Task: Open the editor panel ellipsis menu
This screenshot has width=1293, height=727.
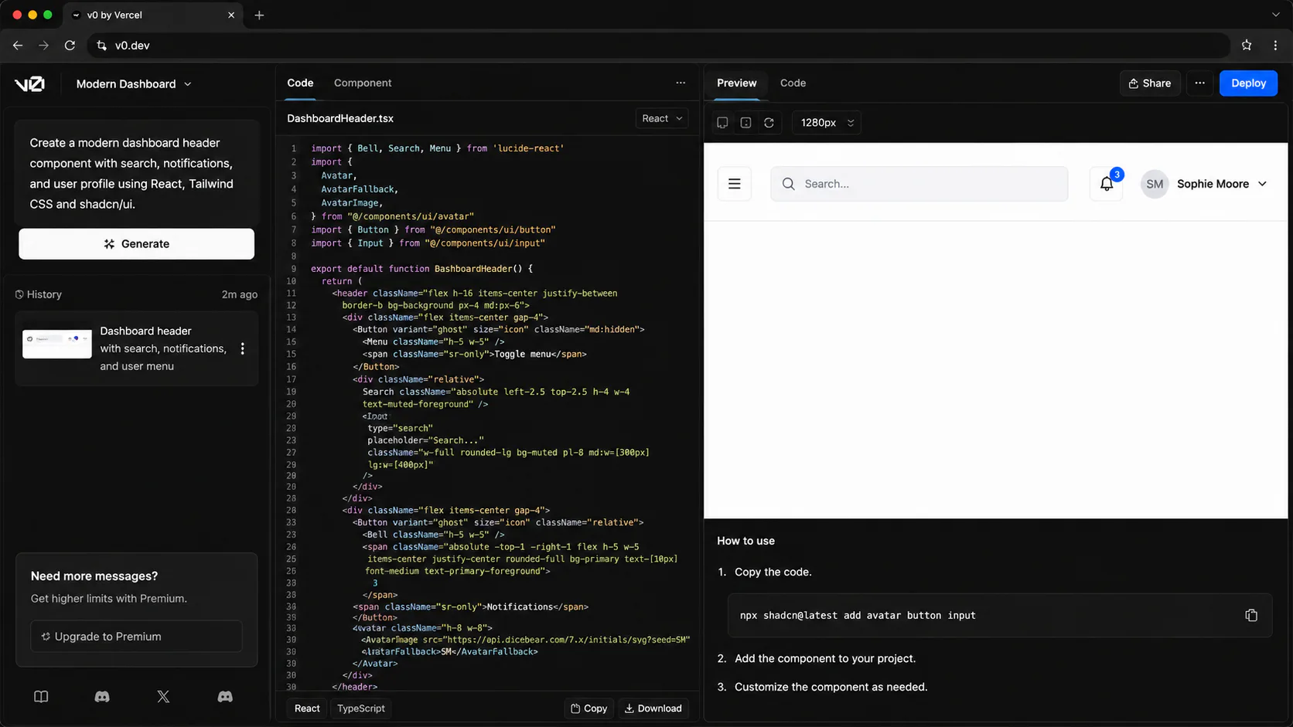Action: click(681, 83)
